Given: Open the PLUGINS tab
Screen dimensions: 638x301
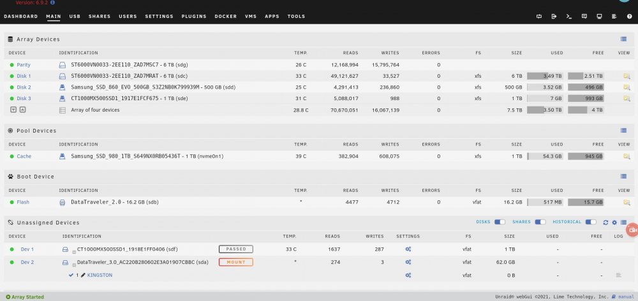Looking at the screenshot, I should (194, 17).
